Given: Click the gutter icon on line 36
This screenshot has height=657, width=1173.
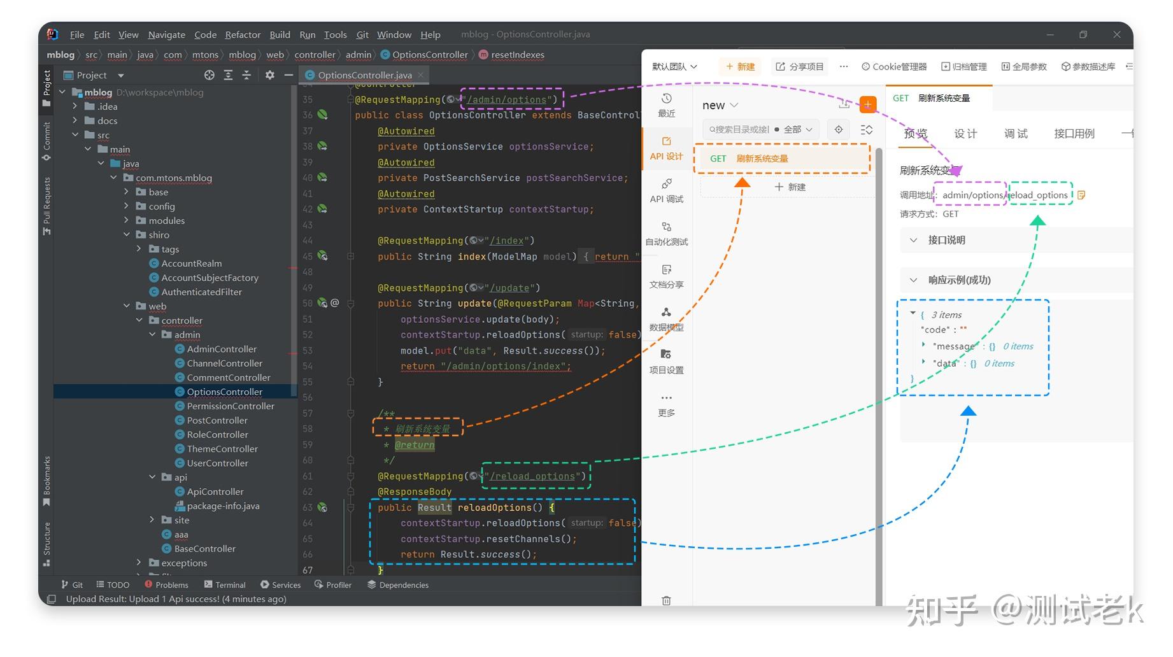Looking at the screenshot, I should pyautogui.click(x=323, y=115).
